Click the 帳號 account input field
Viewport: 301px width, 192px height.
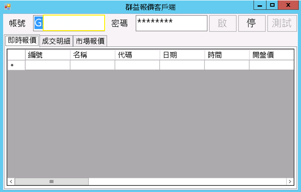[x=69, y=23]
